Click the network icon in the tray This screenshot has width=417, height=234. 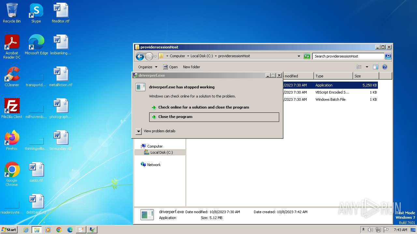click(x=378, y=230)
